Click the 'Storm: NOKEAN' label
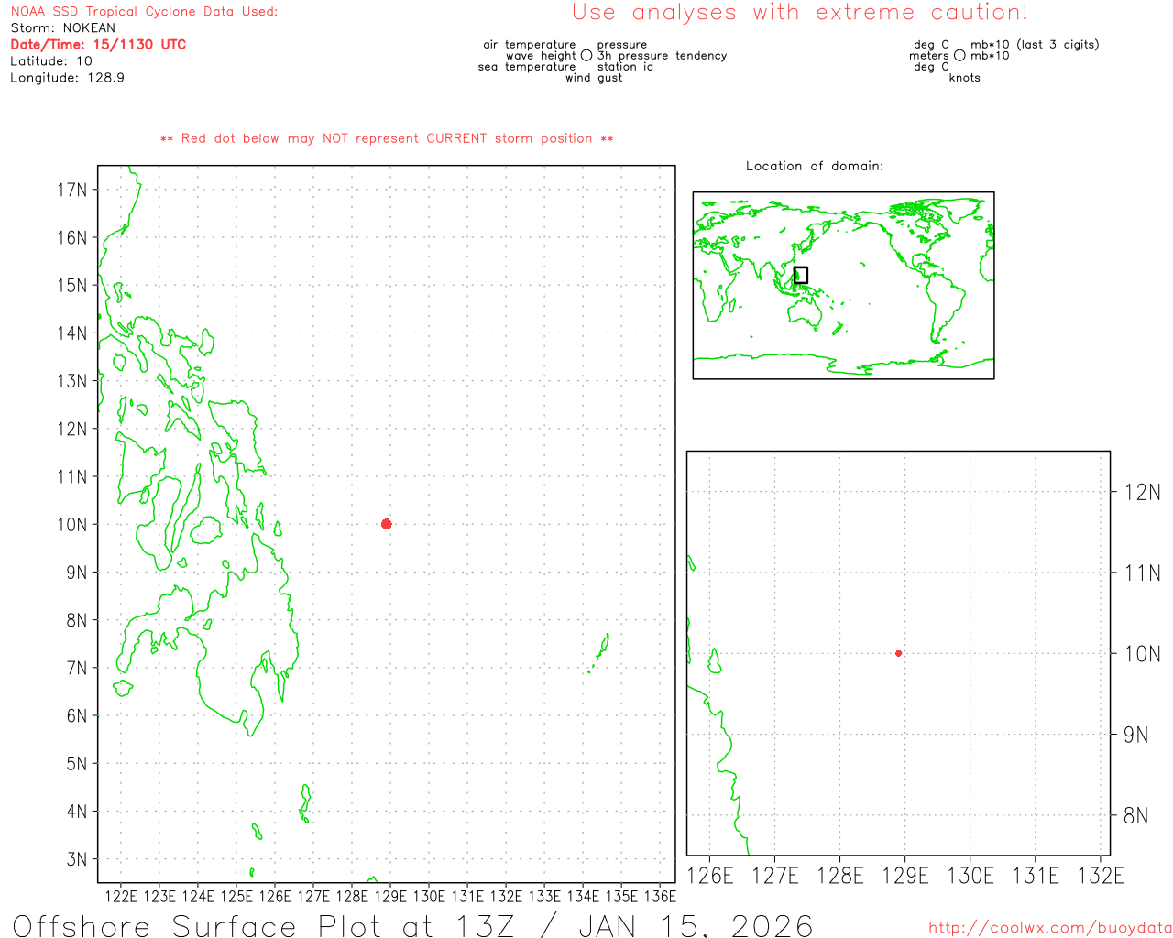The height and width of the screenshot is (938, 1173). coord(63,28)
